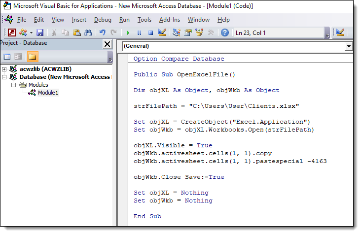Open the Properties Window toolbar icon
361x234 pixels.
[187, 33]
